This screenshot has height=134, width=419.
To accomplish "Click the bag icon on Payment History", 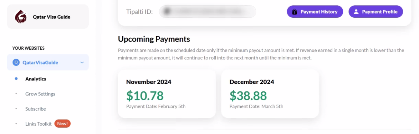I will (x=294, y=12).
